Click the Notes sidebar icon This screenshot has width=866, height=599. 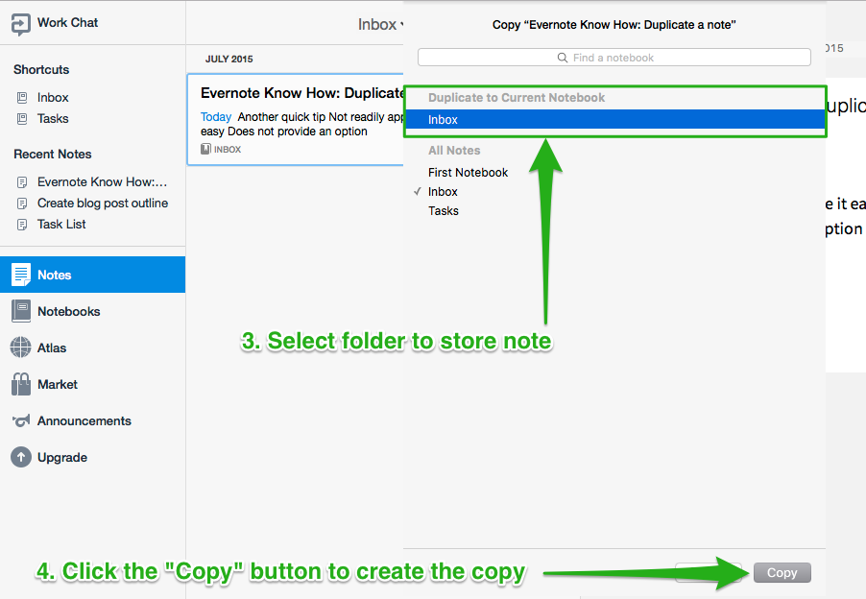(x=21, y=275)
